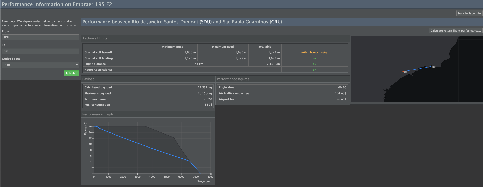Screen dimensions: 483x187
Task: Click the Airport fee value row
Action: click(282, 99)
